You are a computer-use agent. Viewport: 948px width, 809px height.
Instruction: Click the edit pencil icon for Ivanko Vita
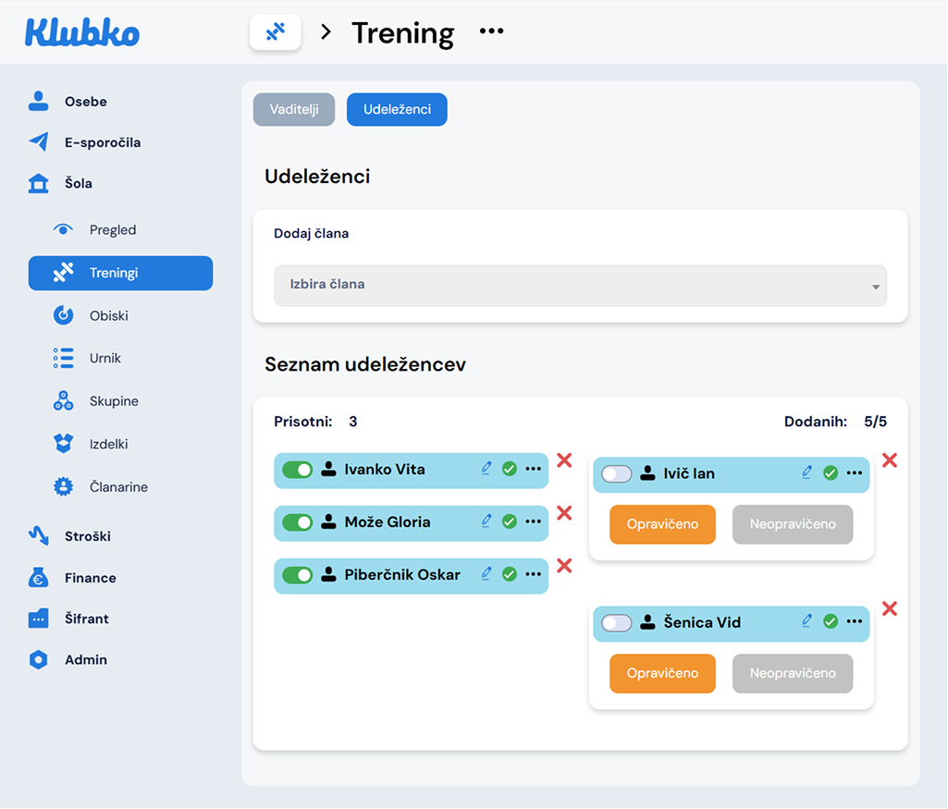coord(486,469)
